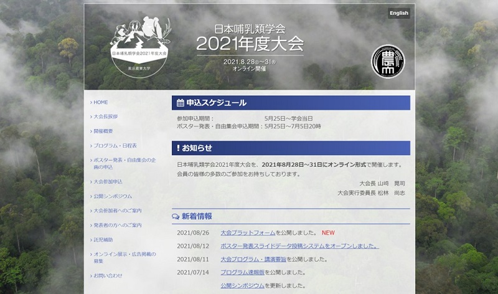This screenshot has width=498, height=294.
Task: Open the 大会長挨拶 sidebar page
Action: coord(105,116)
